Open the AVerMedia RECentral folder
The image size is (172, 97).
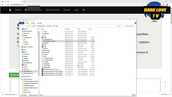point(29,86)
